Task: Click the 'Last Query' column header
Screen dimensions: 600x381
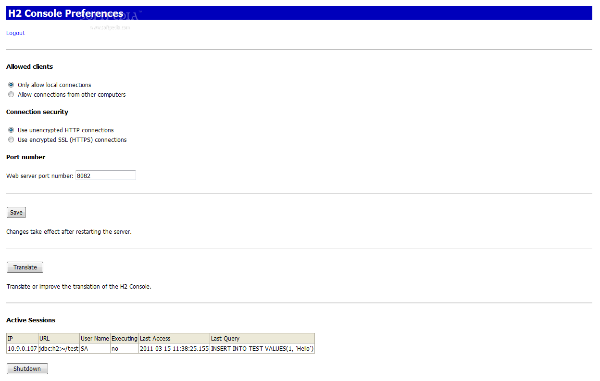Action: 262,339
